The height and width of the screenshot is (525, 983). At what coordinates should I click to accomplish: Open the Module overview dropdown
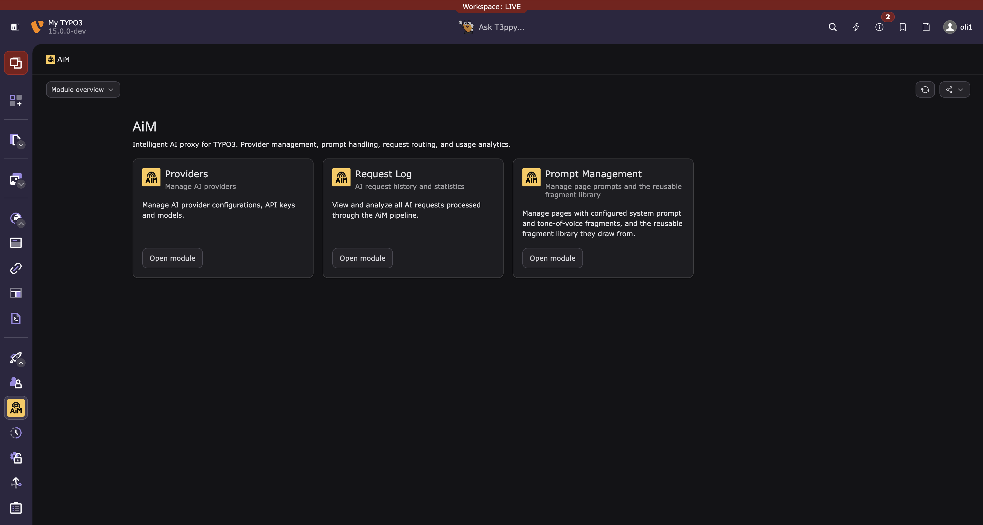83,90
